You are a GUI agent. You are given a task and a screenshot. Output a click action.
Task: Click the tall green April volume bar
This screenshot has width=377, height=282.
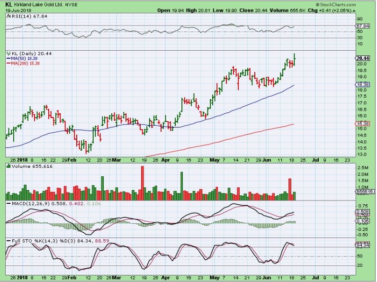coord(181,186)
